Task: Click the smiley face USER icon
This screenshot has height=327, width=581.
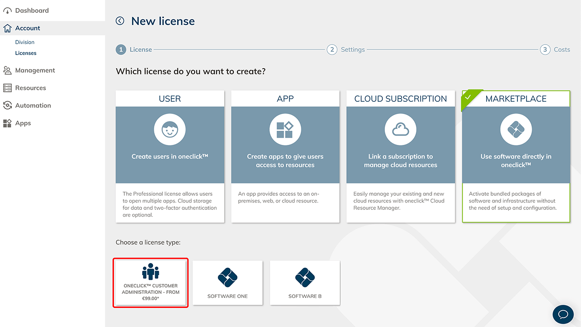Action: pos(170,129)
